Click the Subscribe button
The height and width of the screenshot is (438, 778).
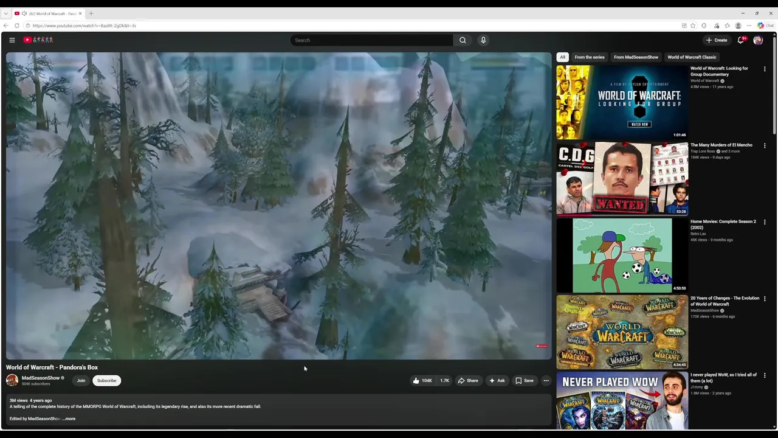click(106, 381)
